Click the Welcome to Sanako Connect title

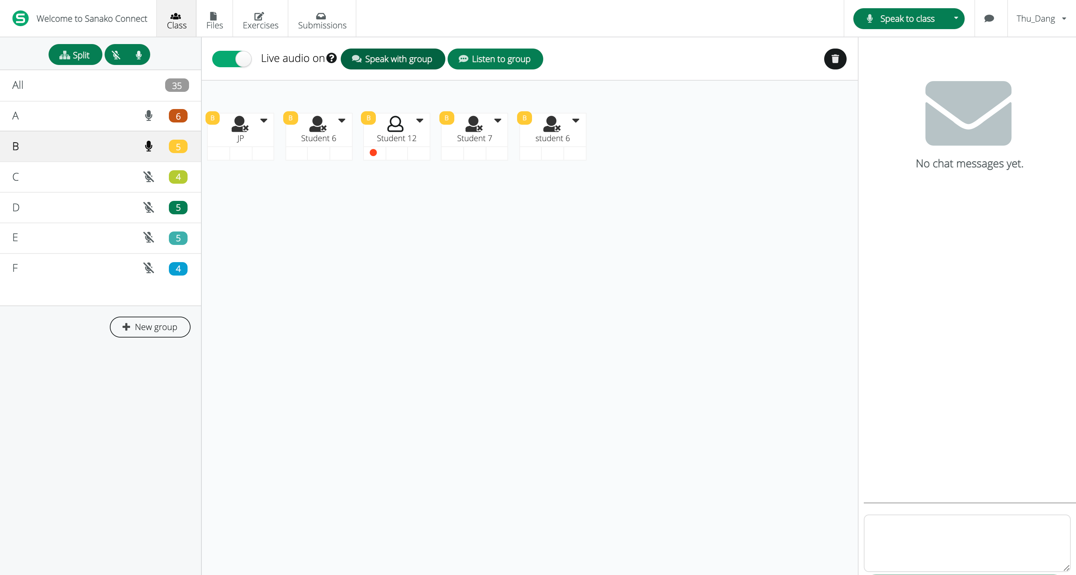click(92, 19)
